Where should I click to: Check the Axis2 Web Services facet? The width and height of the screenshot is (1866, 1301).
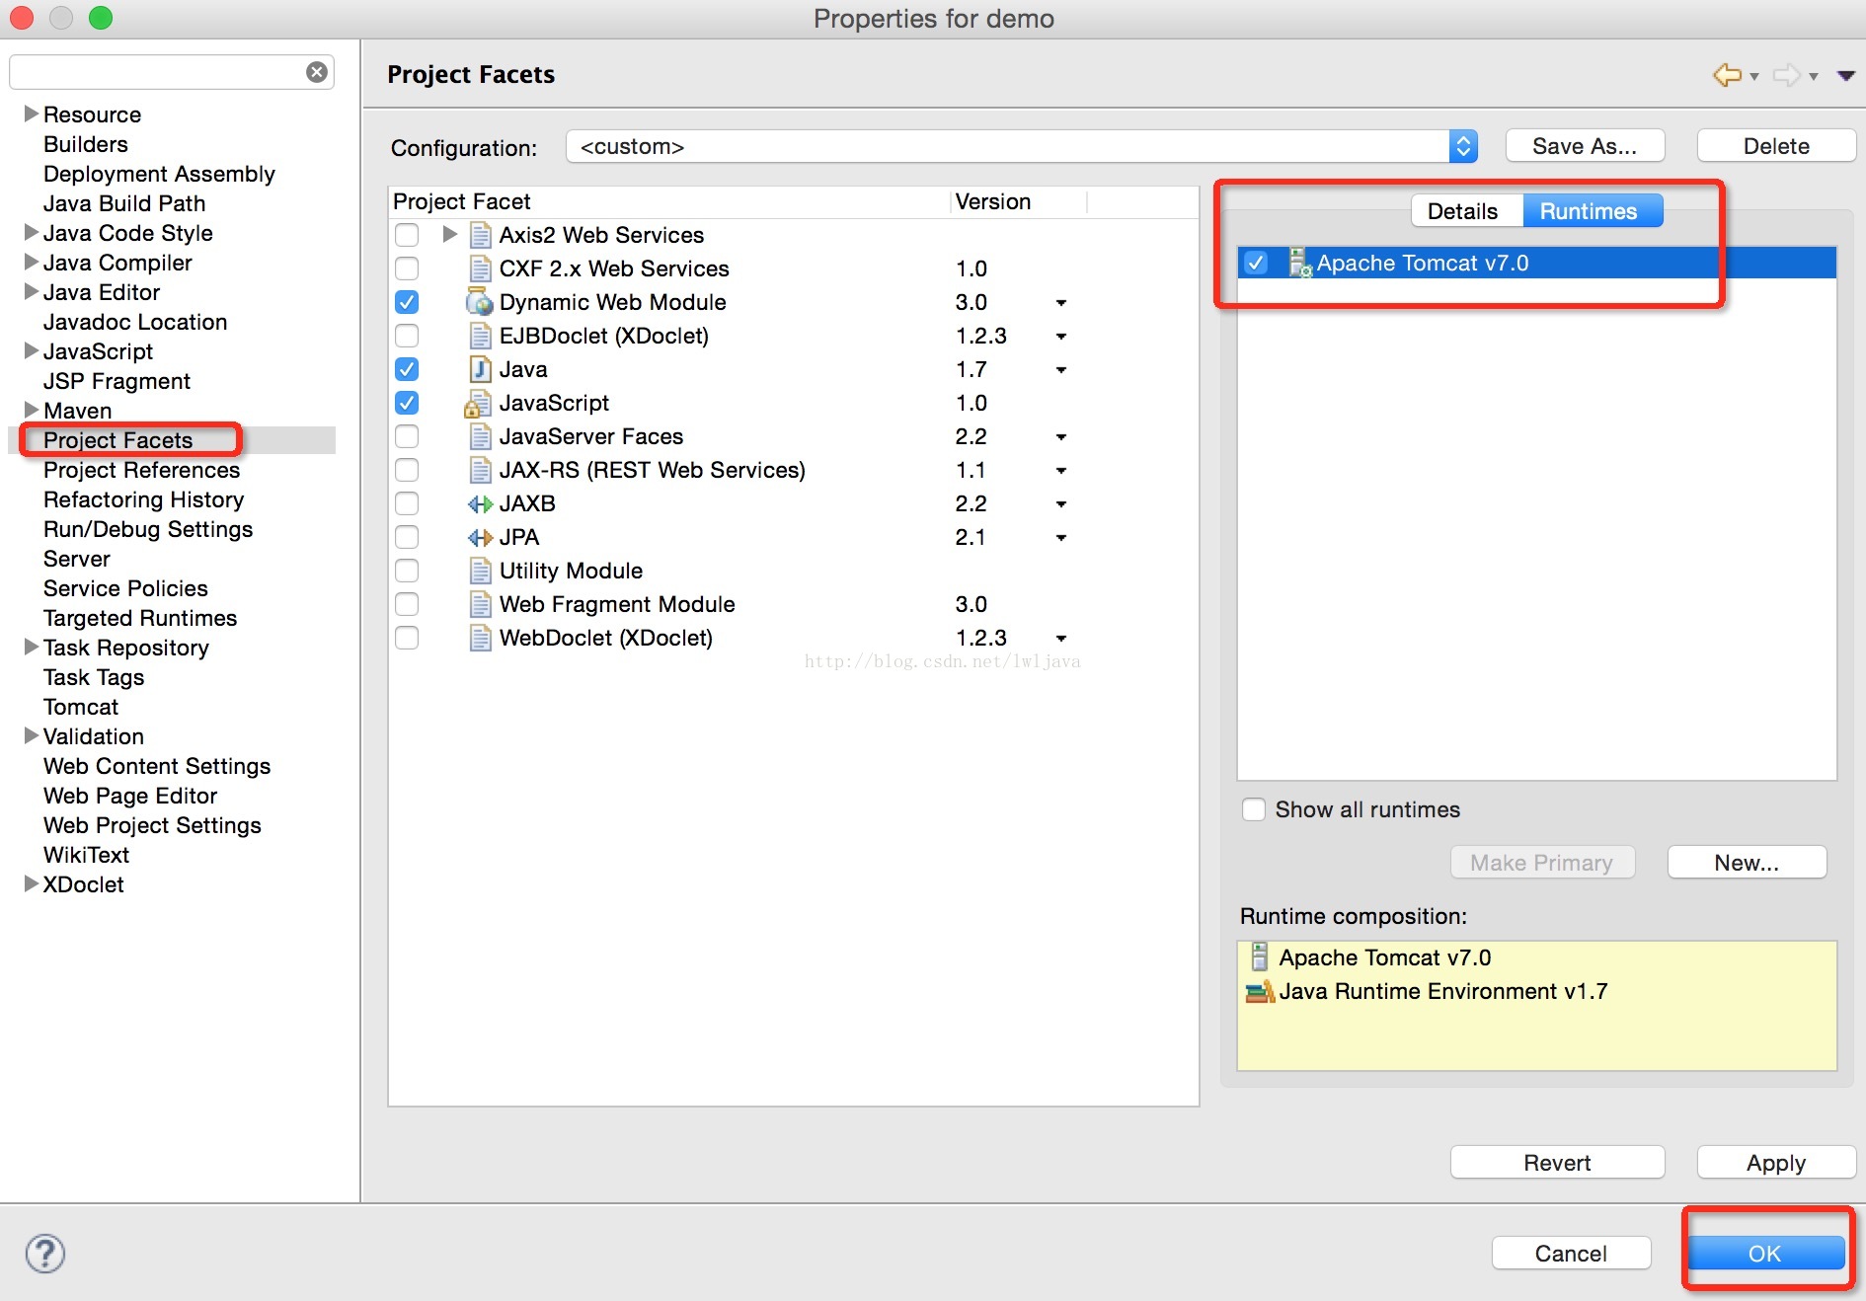pos(407,235)
